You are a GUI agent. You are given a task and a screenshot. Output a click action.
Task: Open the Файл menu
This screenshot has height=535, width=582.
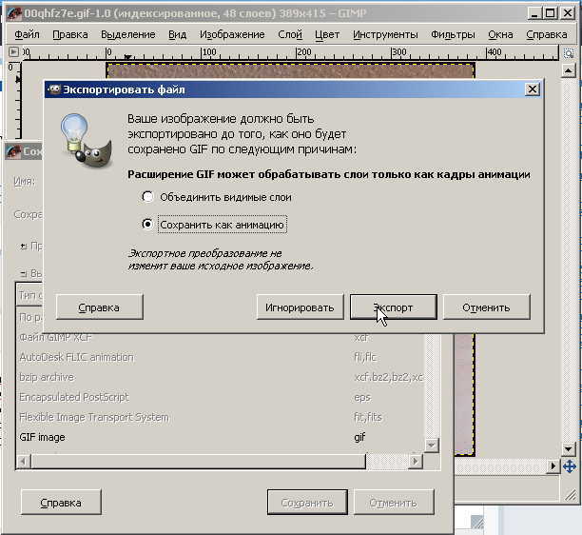(x=27, y=34)
